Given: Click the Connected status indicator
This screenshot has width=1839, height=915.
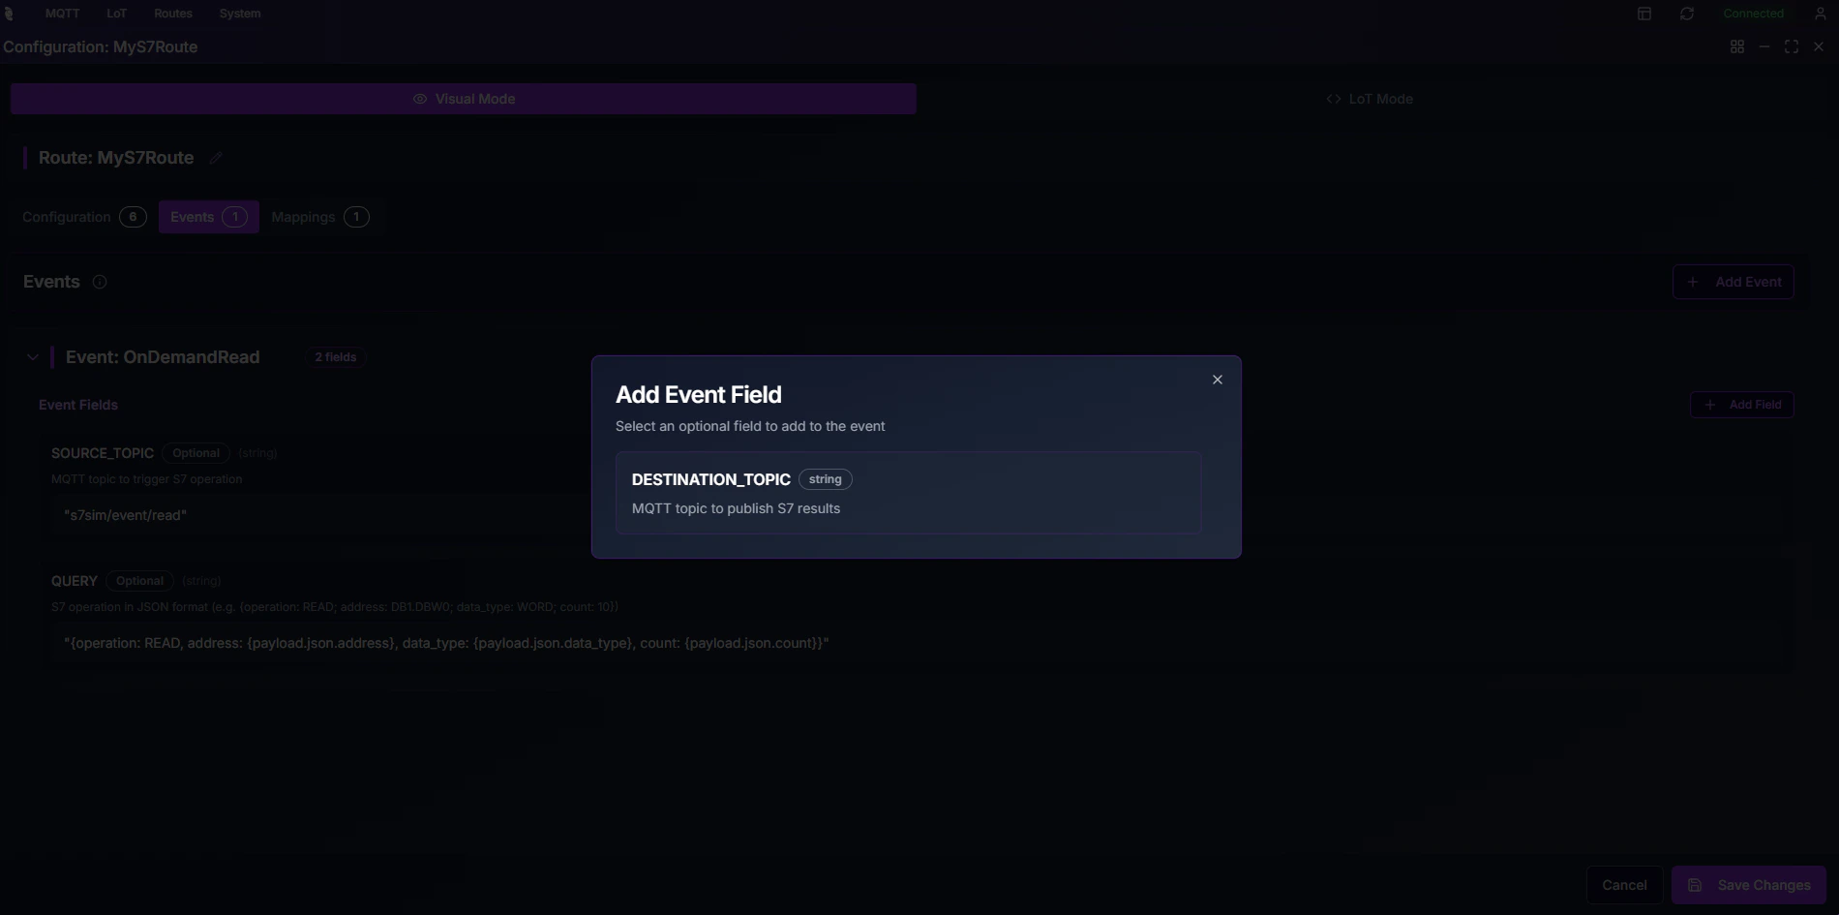Looking at the screenshot, I should (1752, 13).
